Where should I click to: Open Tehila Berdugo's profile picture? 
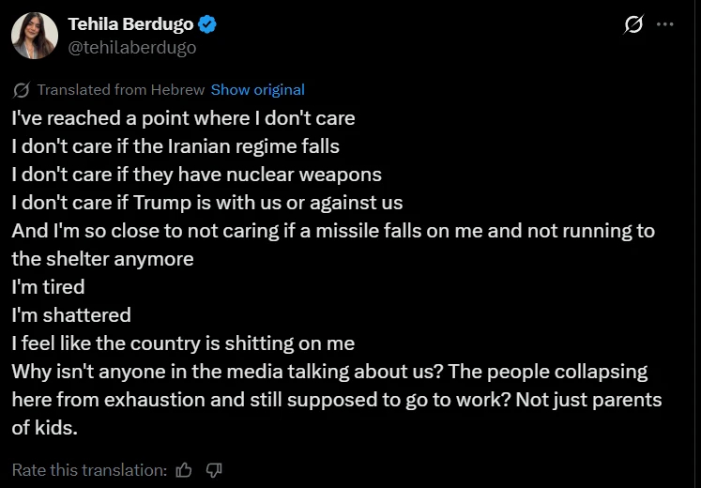point(35,36)
